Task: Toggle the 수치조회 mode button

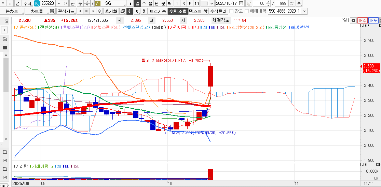Action: (x=177, y=11)
